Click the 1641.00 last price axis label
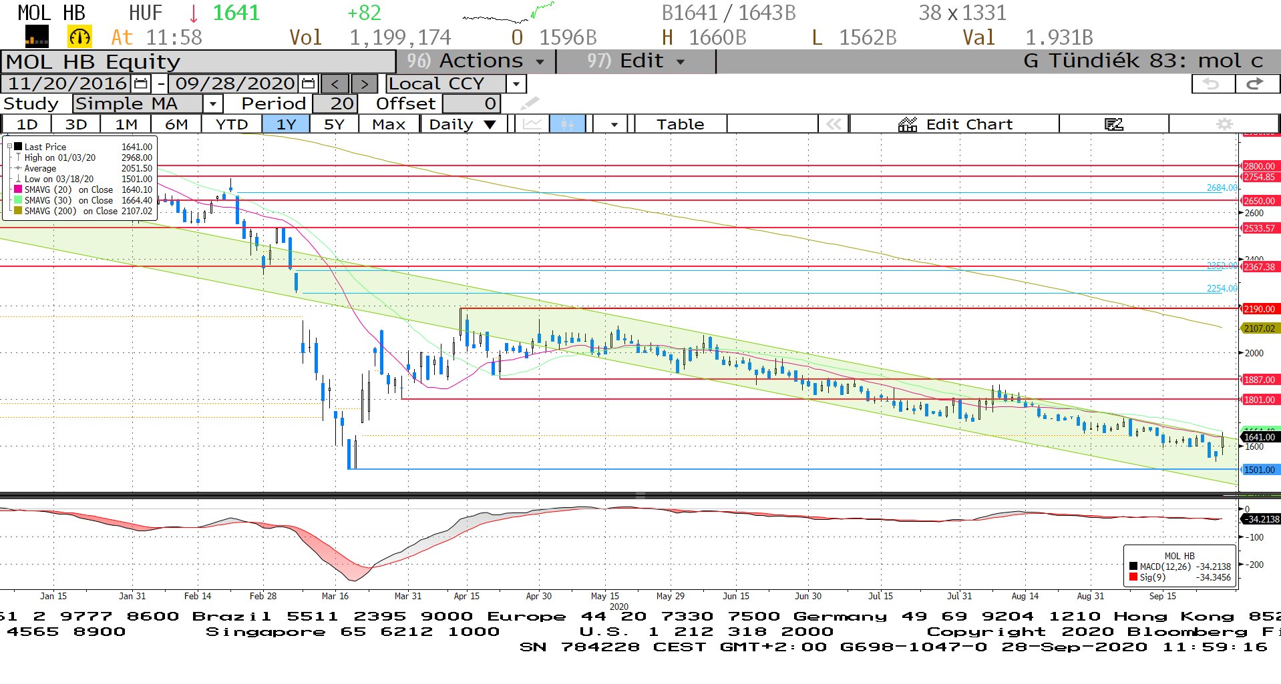The image size is (1281, 684). pyautogui.click(x=1259, y=437)
